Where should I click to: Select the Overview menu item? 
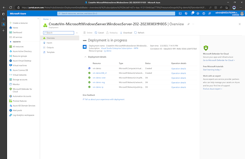(x=60, y=38)
